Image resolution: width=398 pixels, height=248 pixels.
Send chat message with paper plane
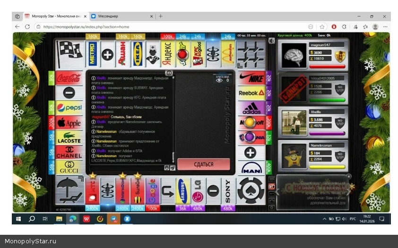[x=173, y=168]
